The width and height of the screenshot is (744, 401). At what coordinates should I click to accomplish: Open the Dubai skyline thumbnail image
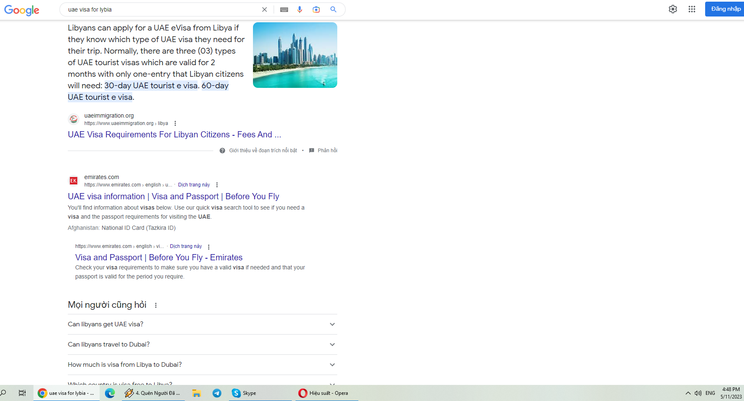tap(295, 55)
